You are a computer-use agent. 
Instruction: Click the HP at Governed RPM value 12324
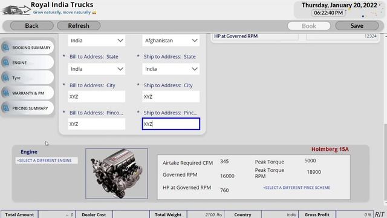[x=371, y=36]
